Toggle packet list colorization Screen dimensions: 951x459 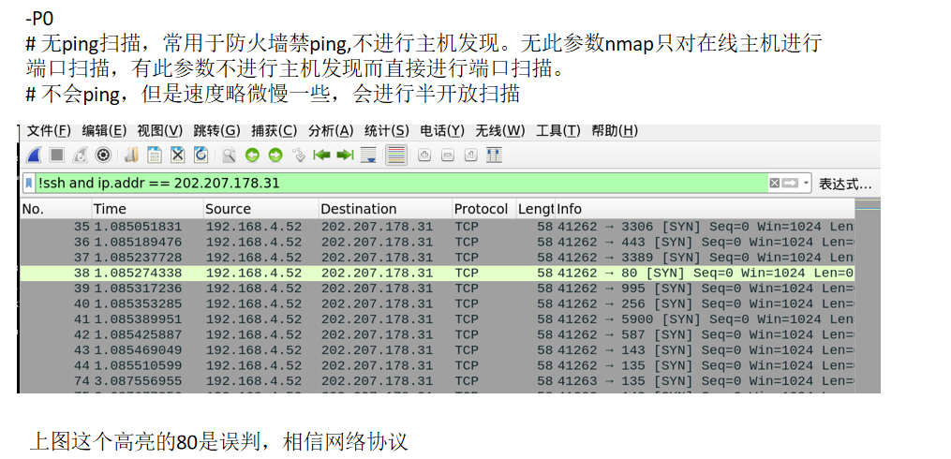(396, 155)
